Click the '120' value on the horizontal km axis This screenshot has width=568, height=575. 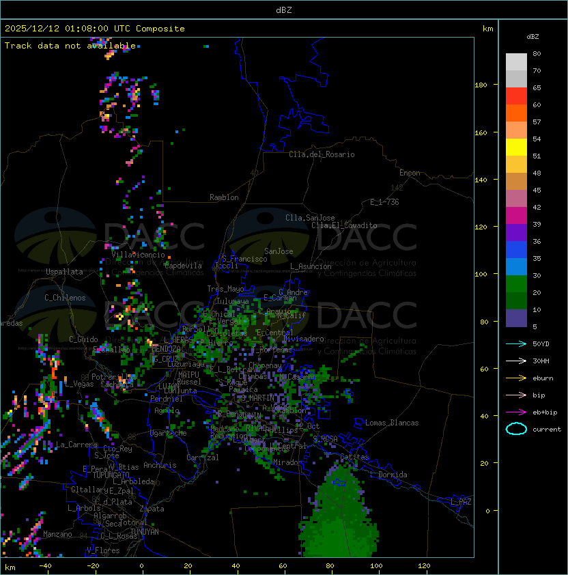424,566
